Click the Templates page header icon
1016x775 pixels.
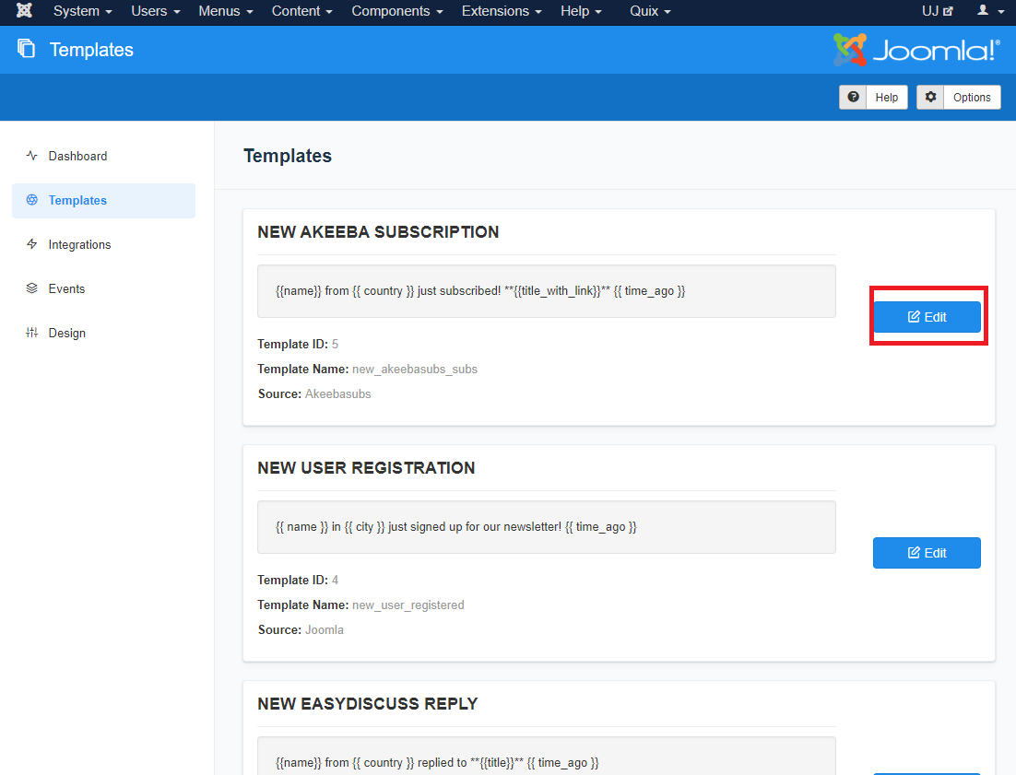coord(26,49)
